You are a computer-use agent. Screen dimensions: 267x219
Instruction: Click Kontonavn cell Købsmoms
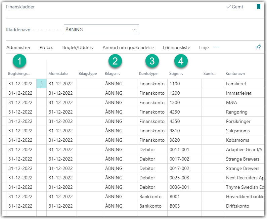coord(244,140)
